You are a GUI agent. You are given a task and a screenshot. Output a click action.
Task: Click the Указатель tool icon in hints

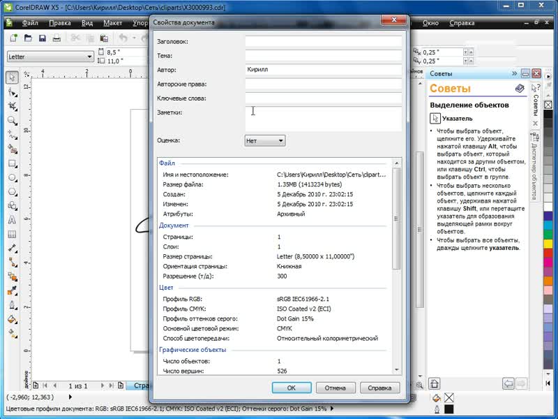(435, 118)
